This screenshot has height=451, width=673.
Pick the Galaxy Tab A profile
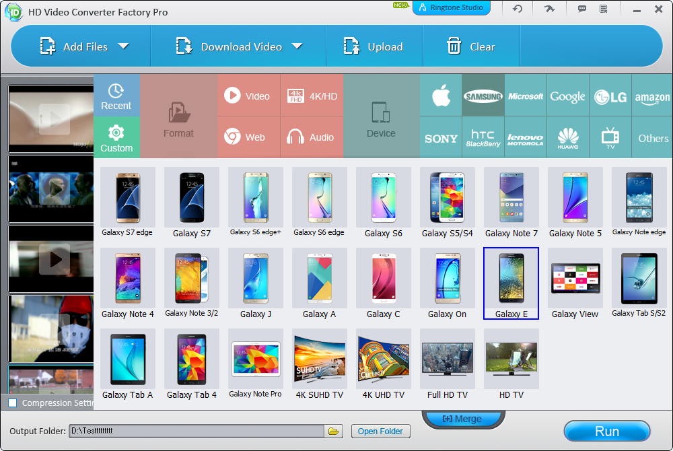127,364
